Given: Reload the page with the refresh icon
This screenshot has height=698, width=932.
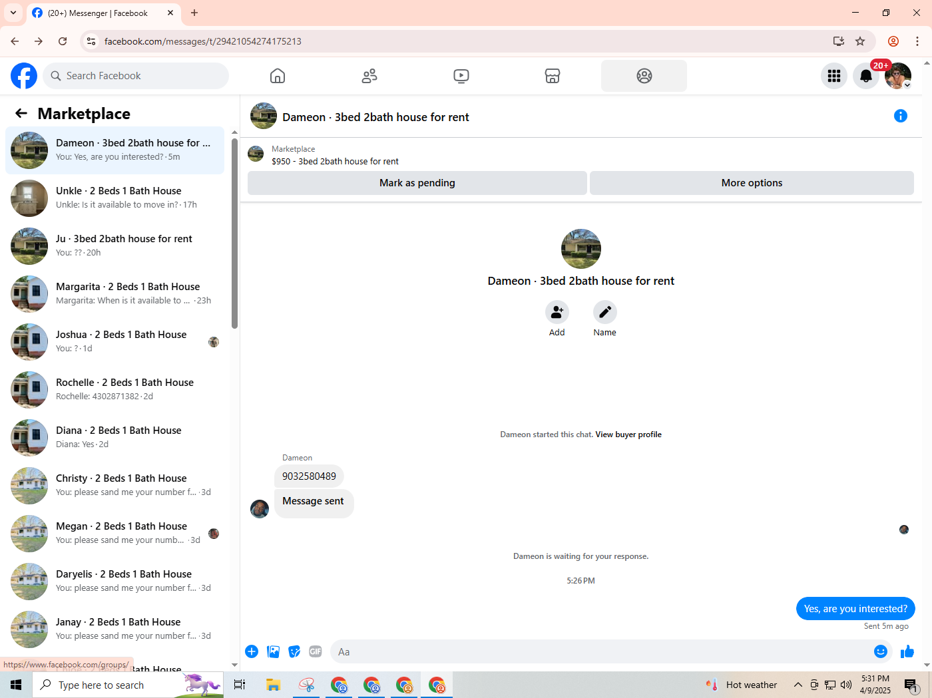Looking at the screenshot, I should [63, 41].
